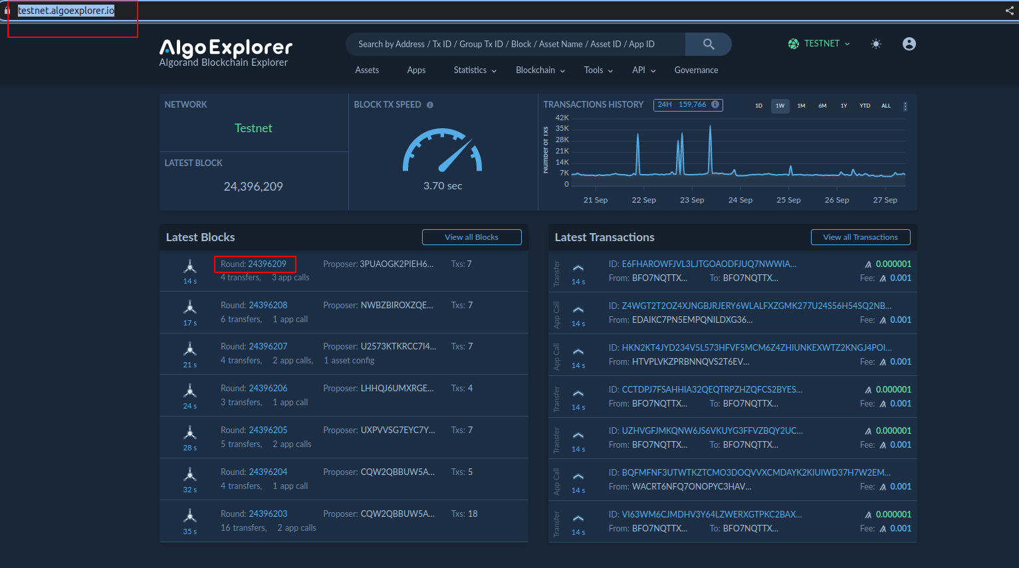Select the YTD chart range
Viewport: 1019px width, 568px height.
865,106
